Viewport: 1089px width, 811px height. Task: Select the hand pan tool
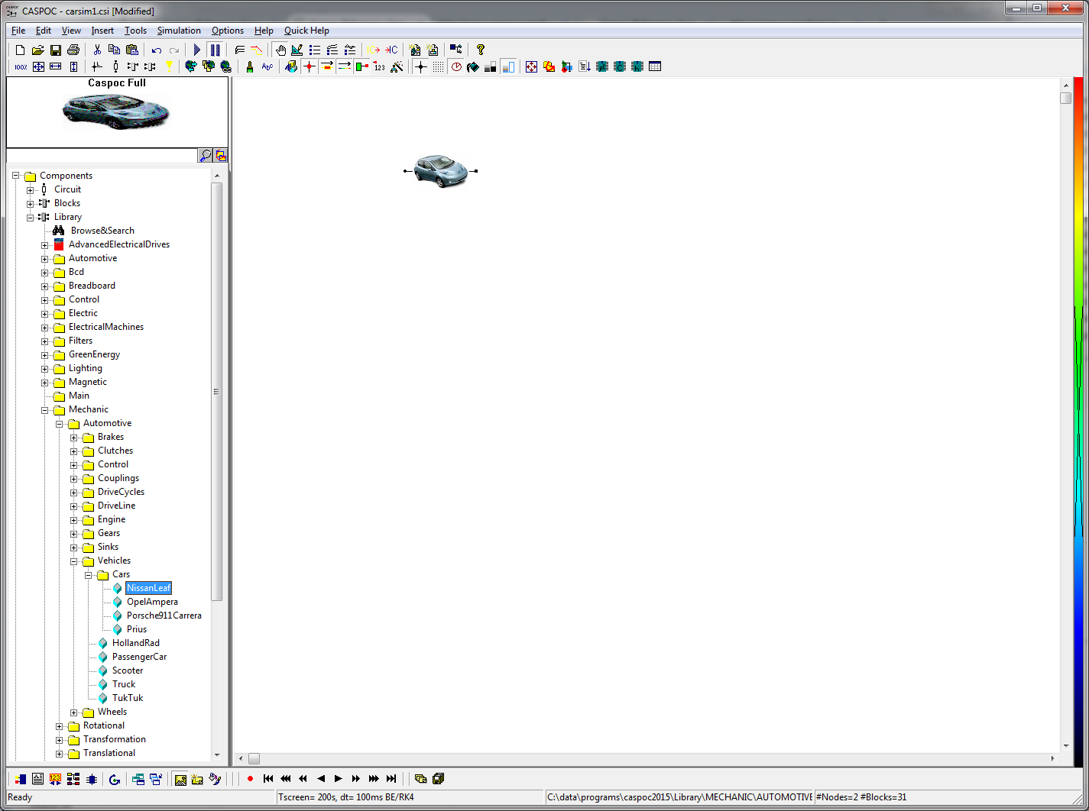(x=280, y=50)
